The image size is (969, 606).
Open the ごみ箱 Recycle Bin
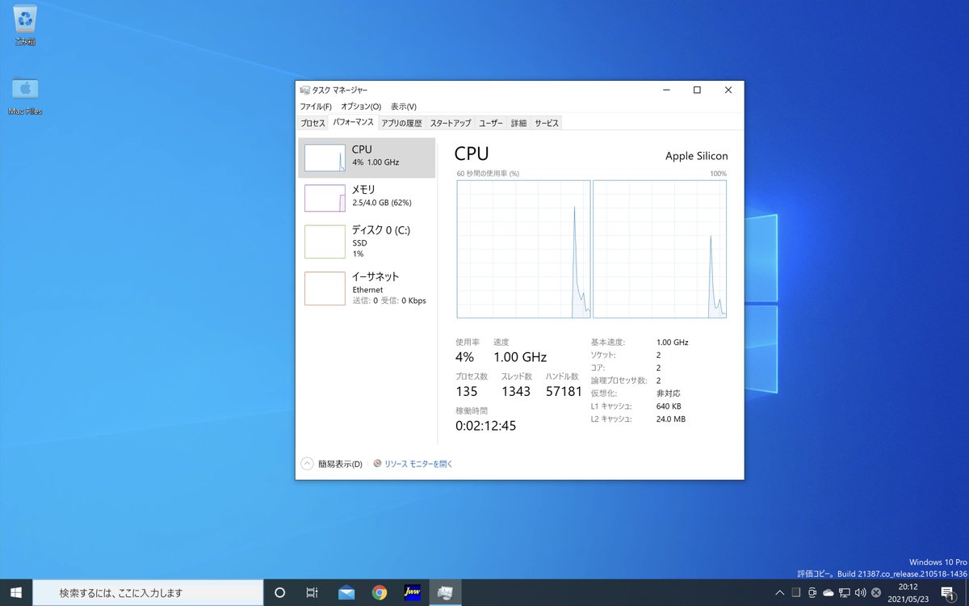tap(24, 18)
